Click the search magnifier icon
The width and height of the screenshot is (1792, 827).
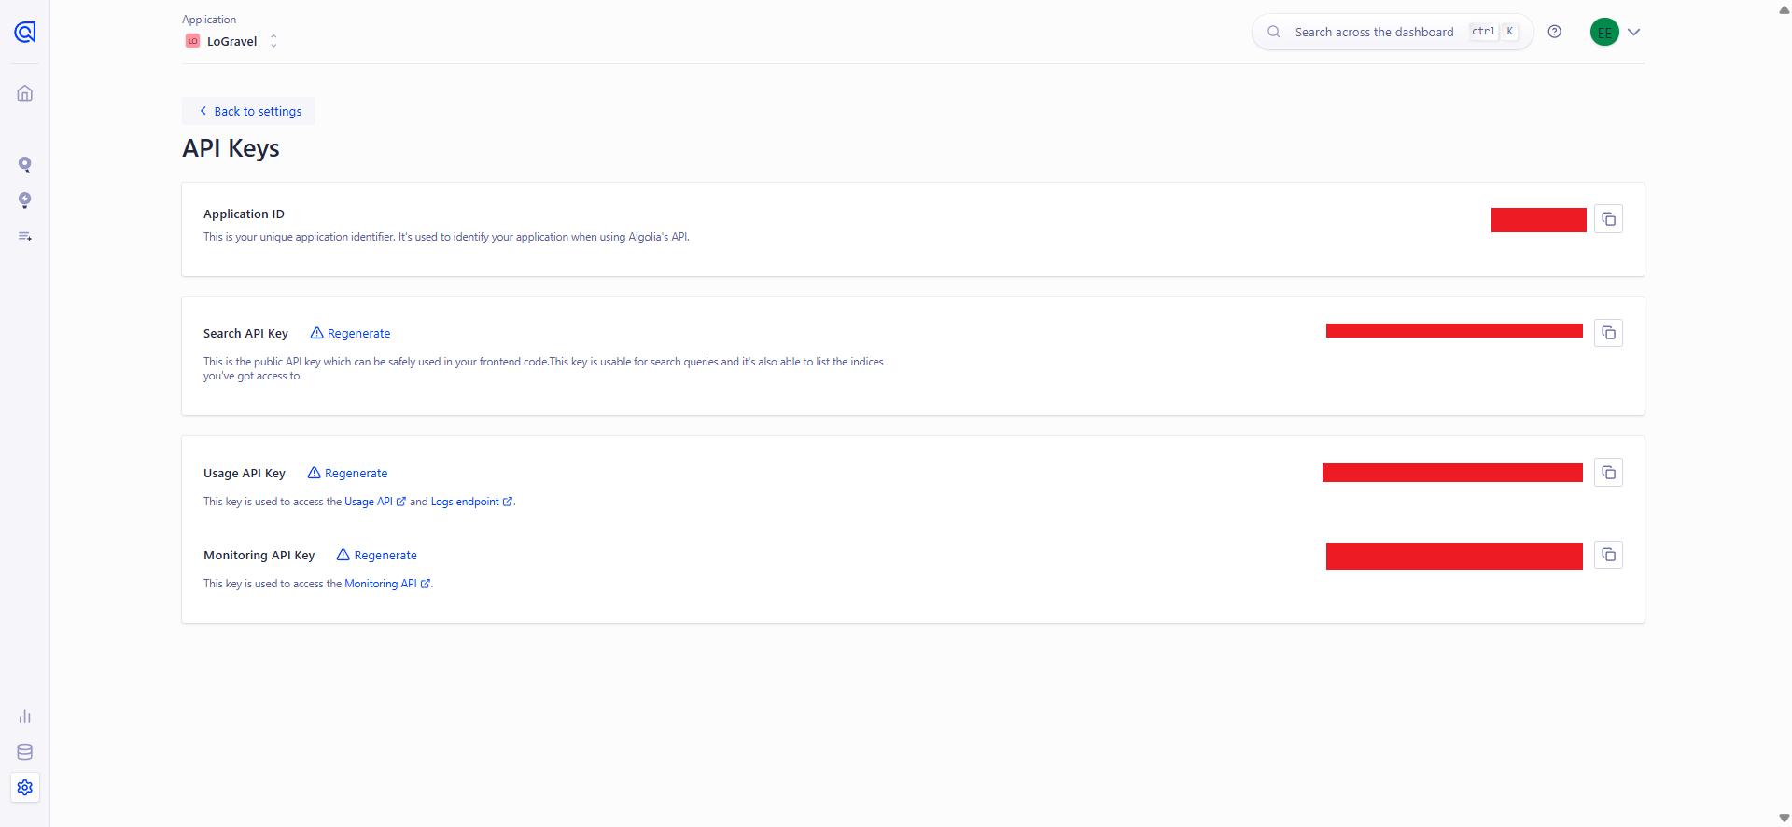[1274, 32]
